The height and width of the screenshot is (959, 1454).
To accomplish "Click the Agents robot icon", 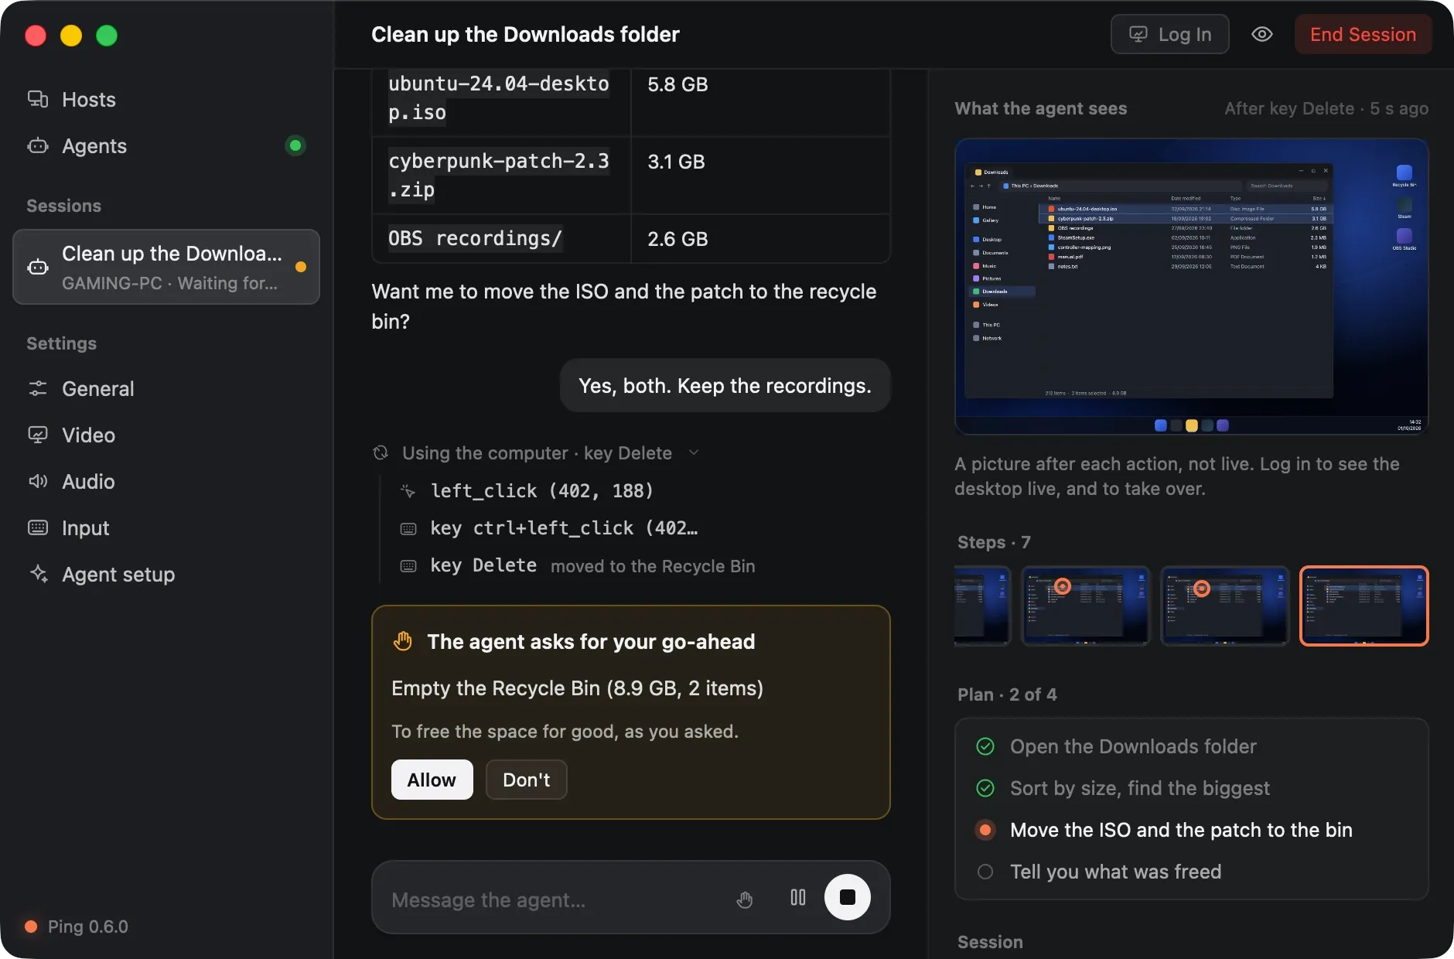I will (38, 146).
